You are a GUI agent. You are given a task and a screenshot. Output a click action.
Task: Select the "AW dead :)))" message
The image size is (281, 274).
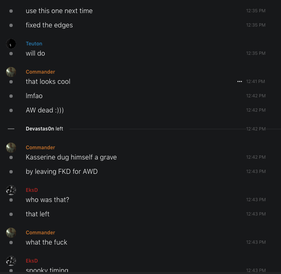click(x=45, y=110)
